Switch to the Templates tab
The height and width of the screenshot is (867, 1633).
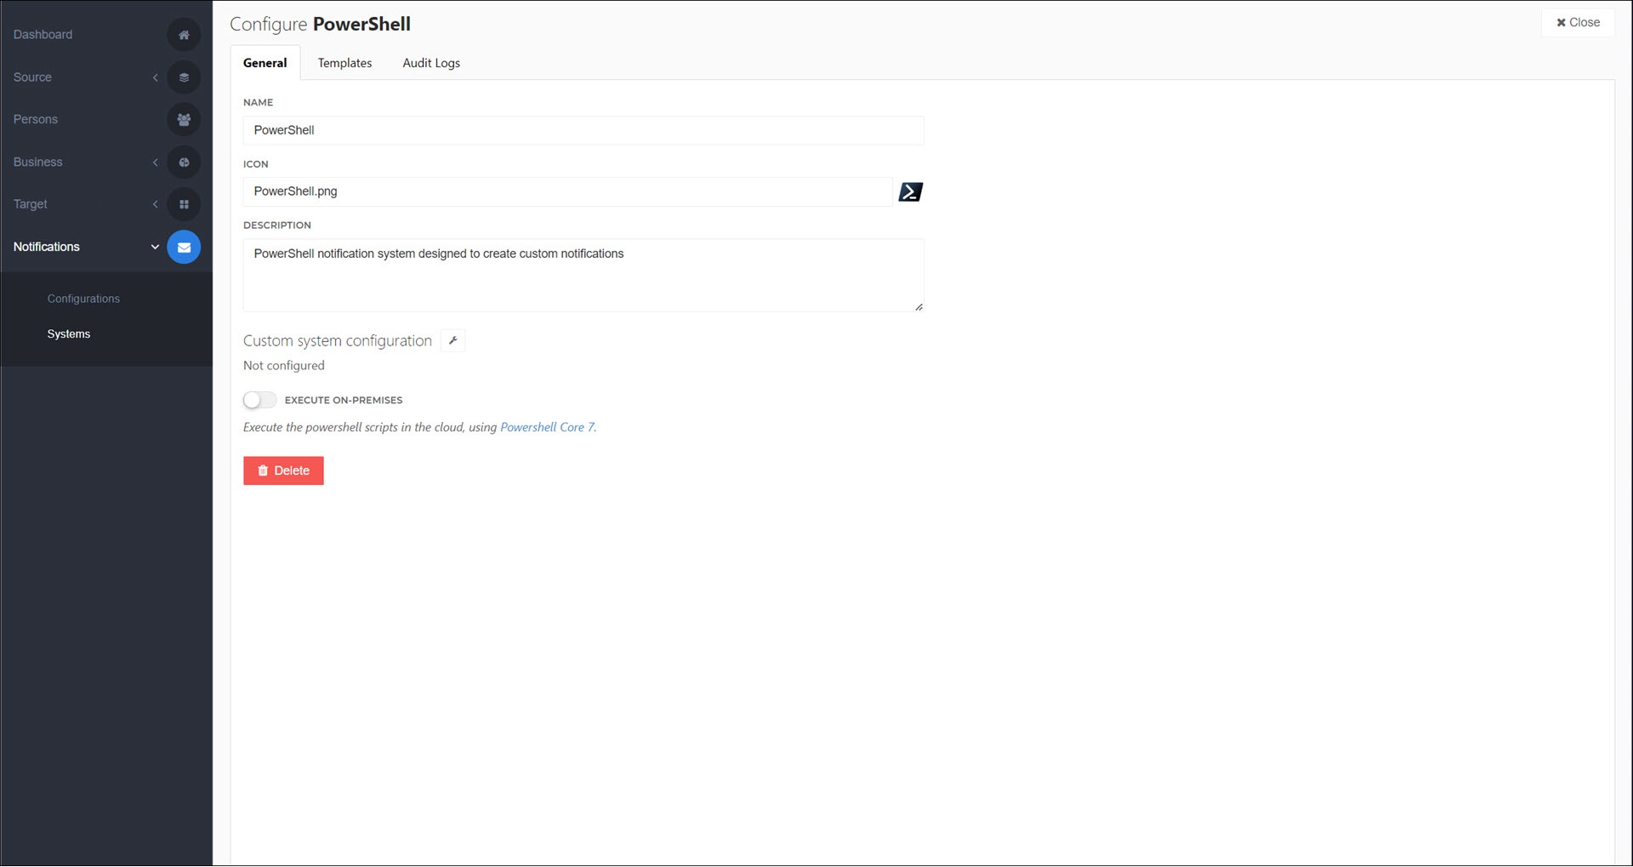click(x=344, y=63)
